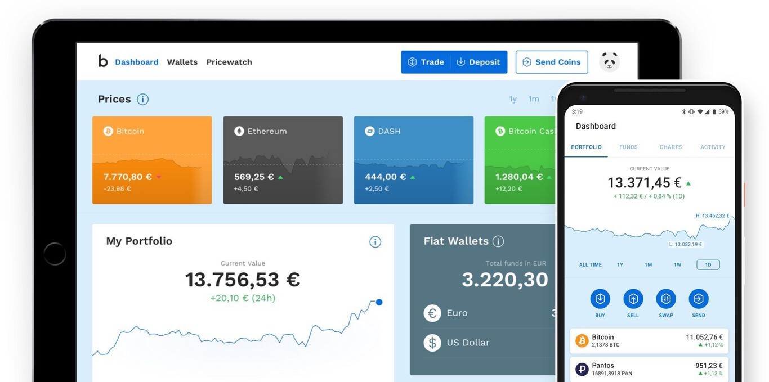Tap the Send icon on phone
The image size is (769, 382).
699,299
